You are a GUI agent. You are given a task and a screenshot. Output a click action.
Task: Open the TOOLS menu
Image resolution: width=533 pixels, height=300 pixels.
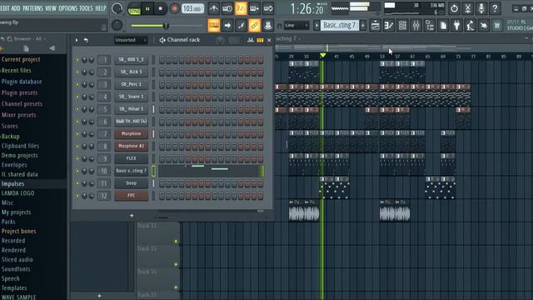(86, 8)
